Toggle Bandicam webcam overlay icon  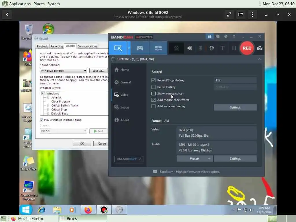(176, 48)
